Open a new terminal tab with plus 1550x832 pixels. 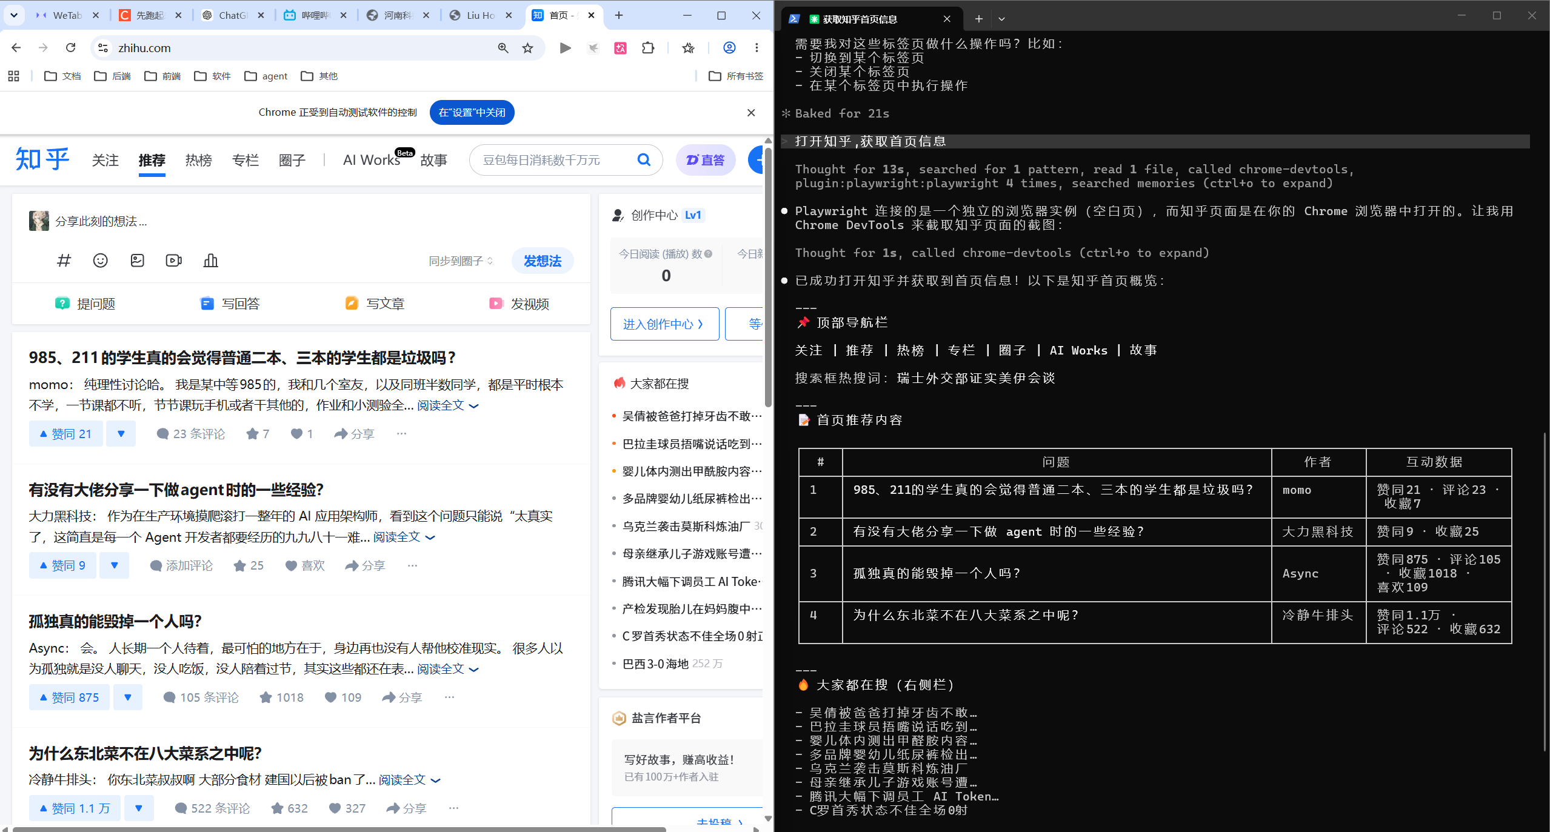pyautogui.click(x=978, y=19)
